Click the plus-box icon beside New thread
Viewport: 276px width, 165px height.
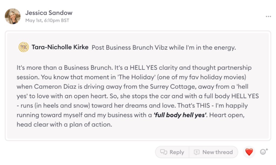click(x=197, y=152)
